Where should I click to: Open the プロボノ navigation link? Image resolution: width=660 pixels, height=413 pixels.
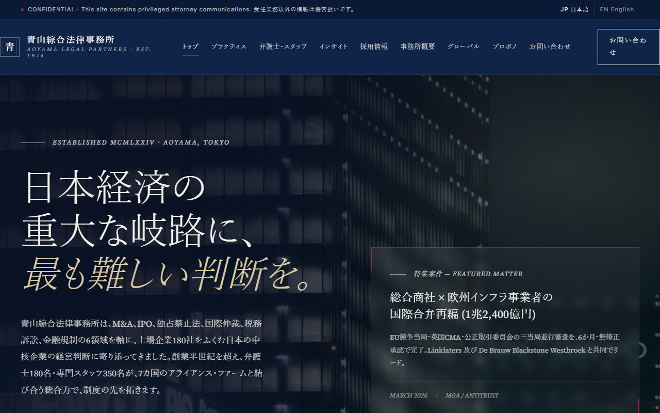tap(505, 46)
